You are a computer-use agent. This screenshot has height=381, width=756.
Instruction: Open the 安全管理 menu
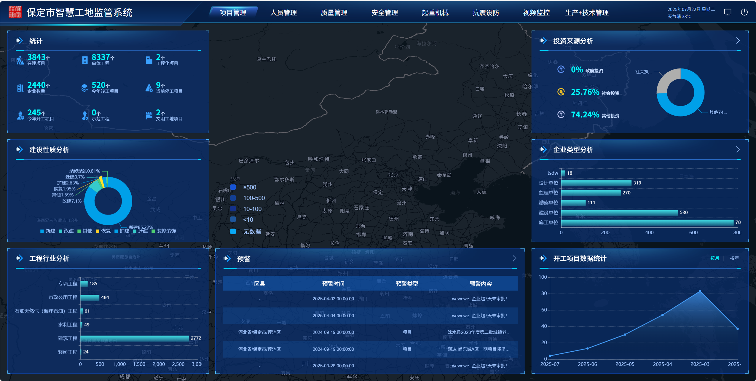[385, 12]
